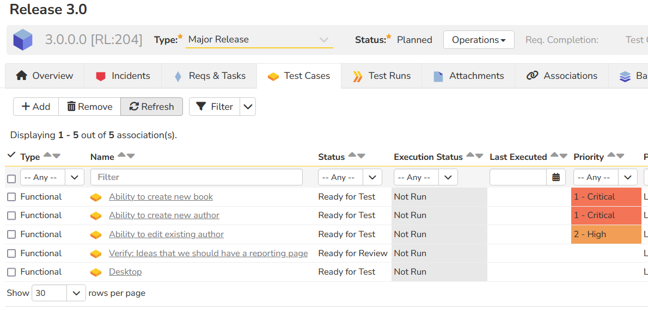Switch to the Incidents tab
The height and width of the screenshot is (310, 648).
point(123,76)
